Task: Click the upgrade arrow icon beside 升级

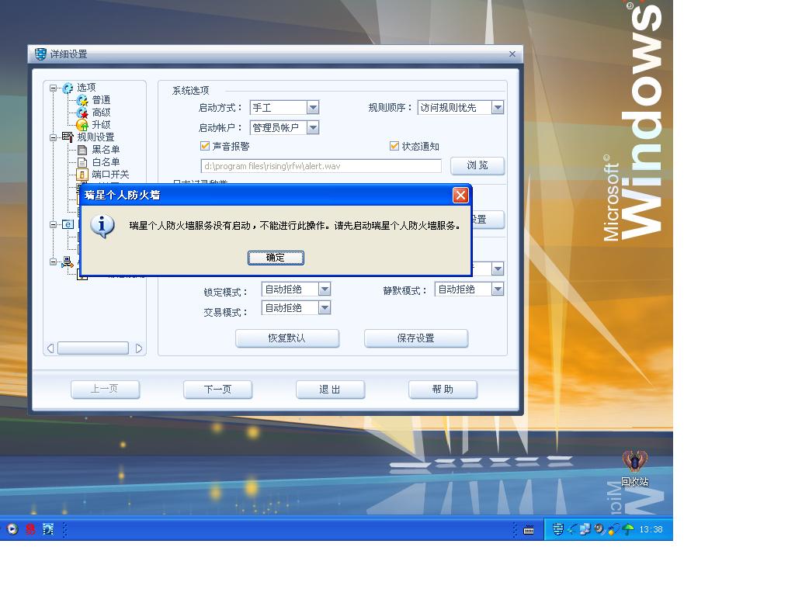Action: 82,125
